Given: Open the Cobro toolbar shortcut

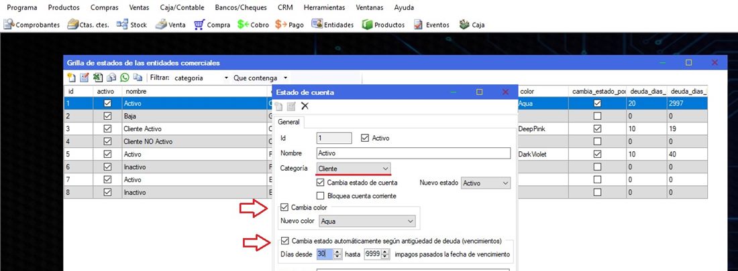Looking at the screenshot, I should click(253, 25).
